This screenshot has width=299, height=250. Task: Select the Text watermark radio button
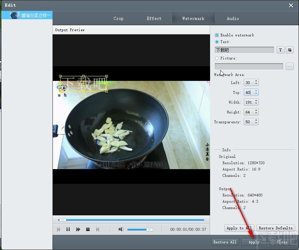(217, 42)
